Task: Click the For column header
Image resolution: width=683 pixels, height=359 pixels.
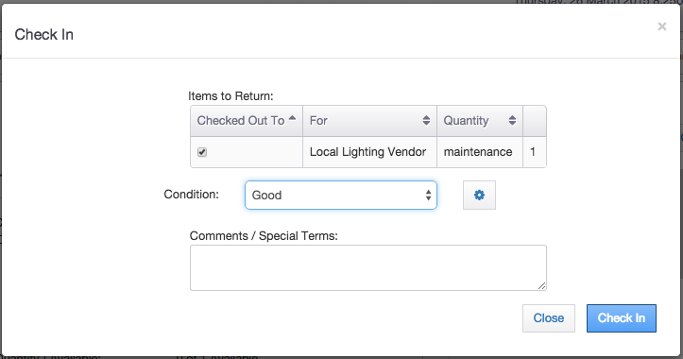Action: 369,121
